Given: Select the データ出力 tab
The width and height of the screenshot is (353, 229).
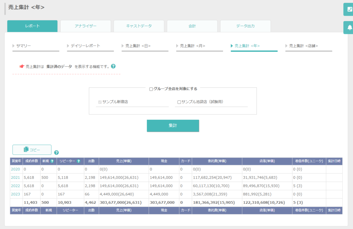Looking at the screenshot, I should point(245,26).
